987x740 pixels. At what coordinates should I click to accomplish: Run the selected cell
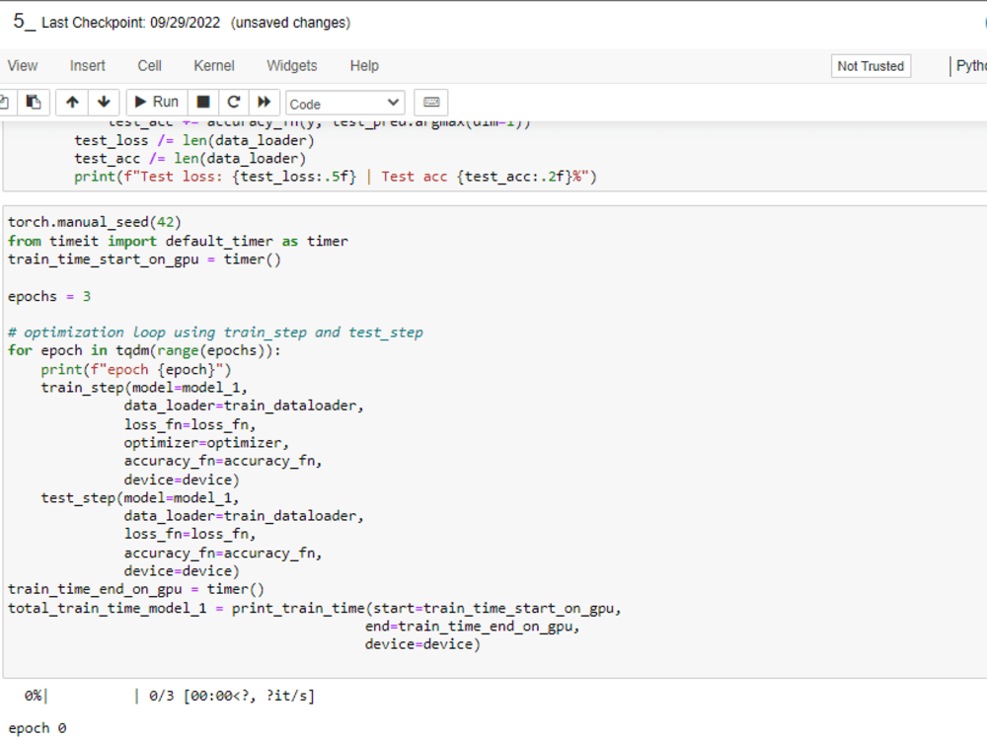[x=157, y=102]
